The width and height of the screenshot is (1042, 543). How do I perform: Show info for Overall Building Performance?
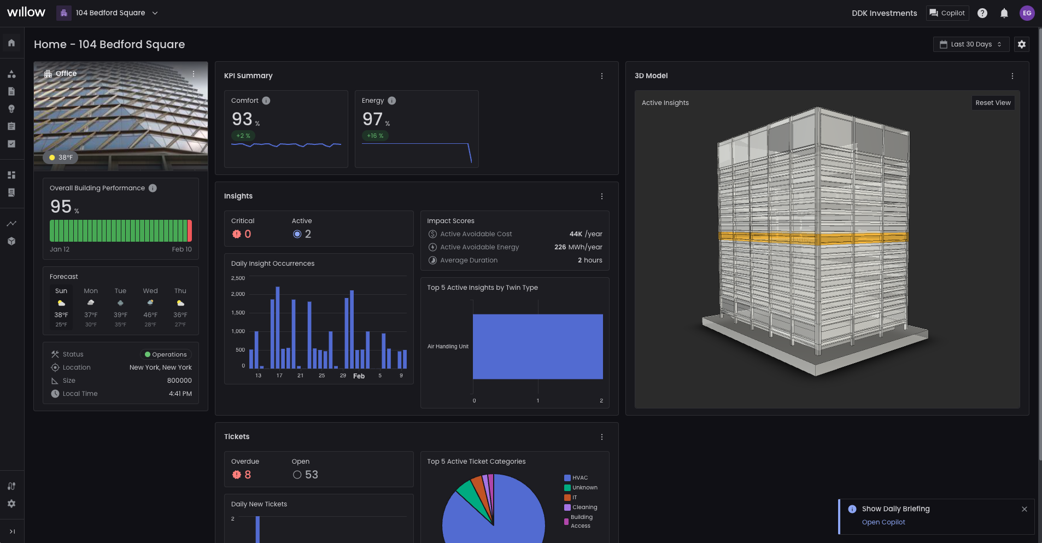[153, 188]
